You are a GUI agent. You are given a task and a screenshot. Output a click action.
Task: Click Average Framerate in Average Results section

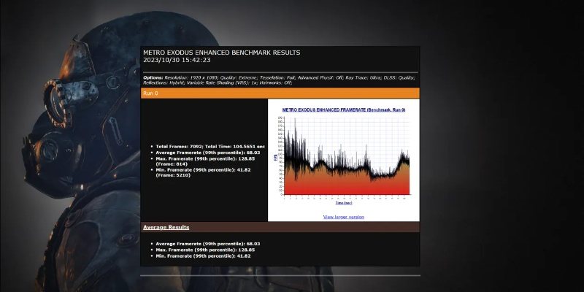tap(208, 243)
